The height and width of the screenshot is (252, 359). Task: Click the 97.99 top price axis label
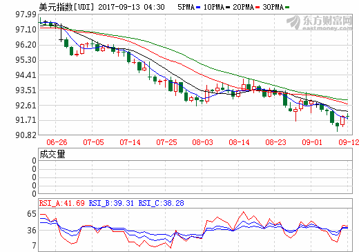pos(26,14)
